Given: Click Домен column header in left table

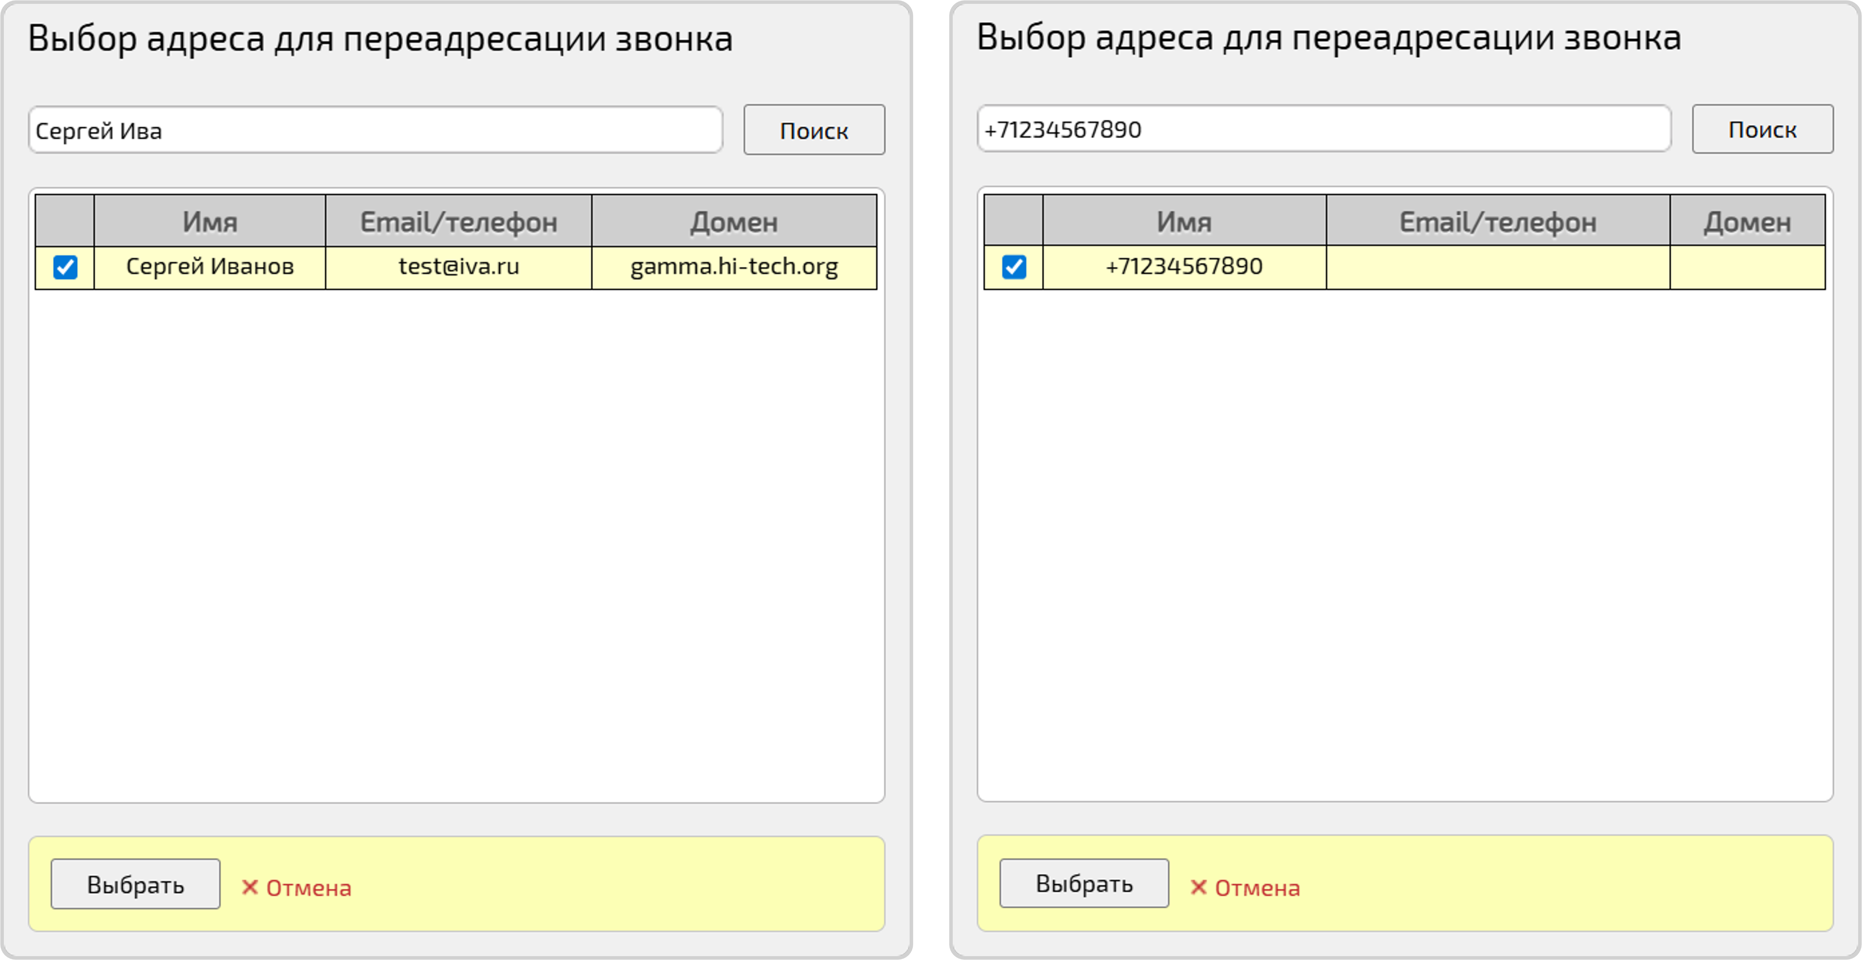Looking at the screenshot, I should [x=734, y=221].
